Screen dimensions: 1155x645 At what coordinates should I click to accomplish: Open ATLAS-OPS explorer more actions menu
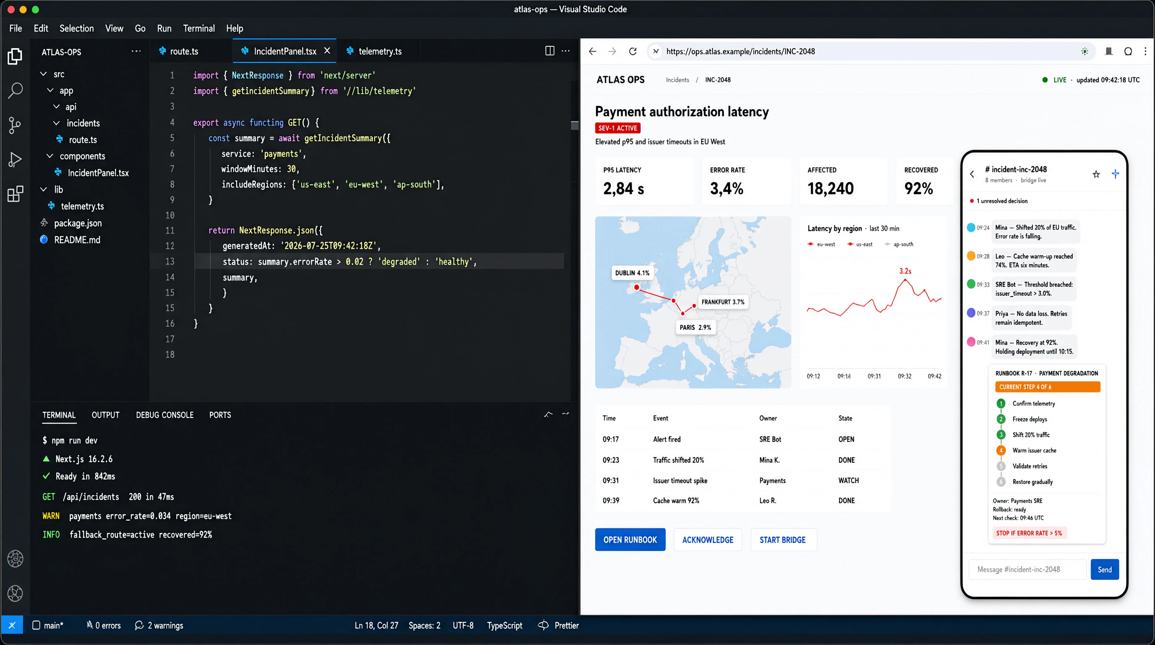pos(136,51)
